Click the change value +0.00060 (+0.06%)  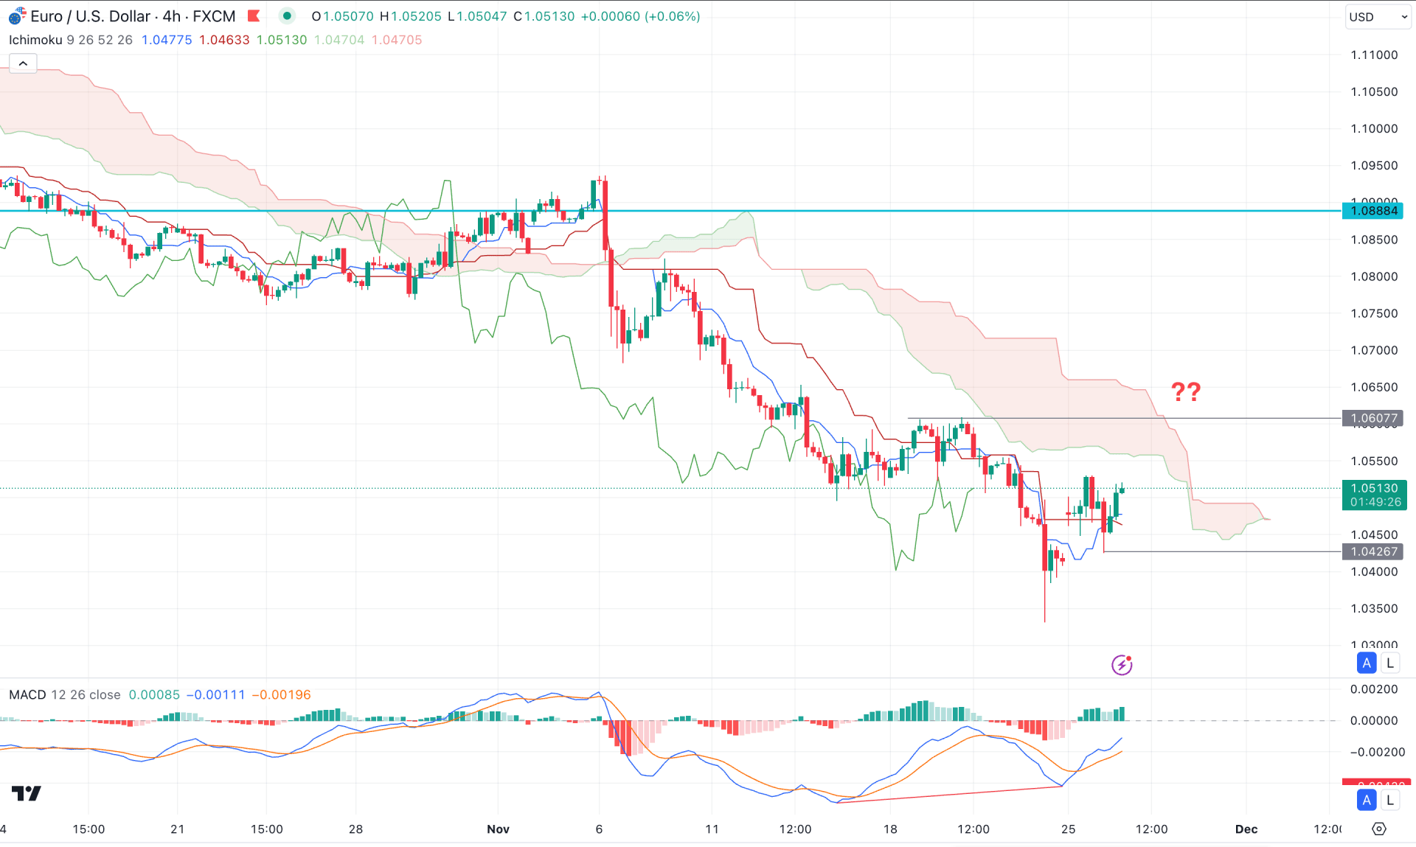640,16
